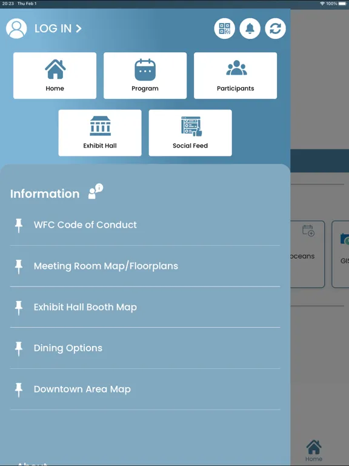Open the Social Feed tile

point(190,133)
